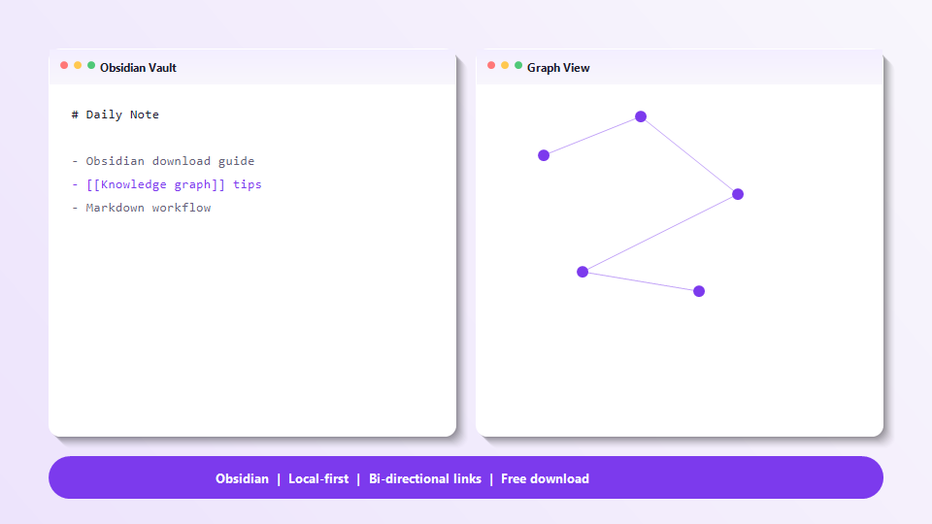The width and height of the screenshot is (932, 524).
Task: Close the Obsidian Vault window with red dot
Action: [x=64, y=65]
